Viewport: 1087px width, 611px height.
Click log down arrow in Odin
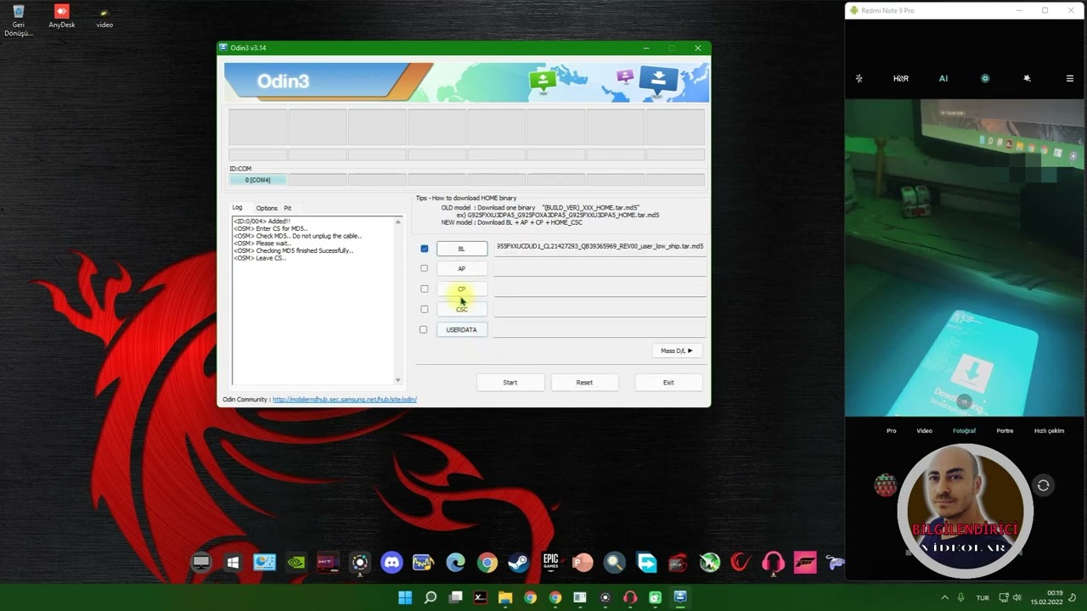coord(397,379)
